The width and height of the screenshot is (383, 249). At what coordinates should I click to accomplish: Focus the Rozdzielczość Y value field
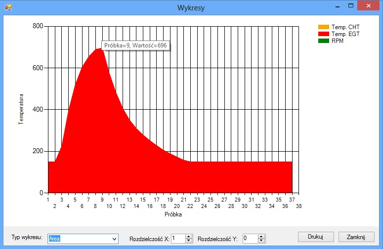coord(250,239)
